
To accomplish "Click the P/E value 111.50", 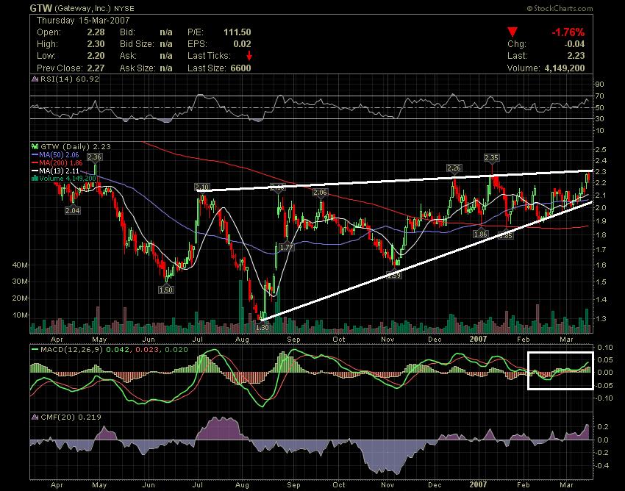I will [238, 32].
